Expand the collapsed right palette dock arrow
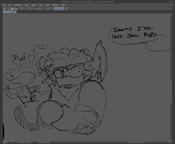Viewport: 175px width, 144px height. (x=173, y=8)
